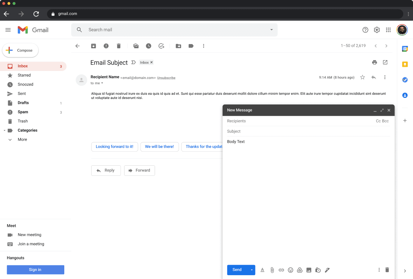Reload the page in the browser
This screenshot has width=413, height=279.
pyautogui.click(x=36, y=14)
